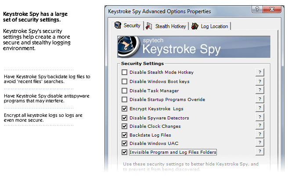Click the Log Location tab icon
The image size is (295, 184).
pyautogui.click(x=195, y=26)
